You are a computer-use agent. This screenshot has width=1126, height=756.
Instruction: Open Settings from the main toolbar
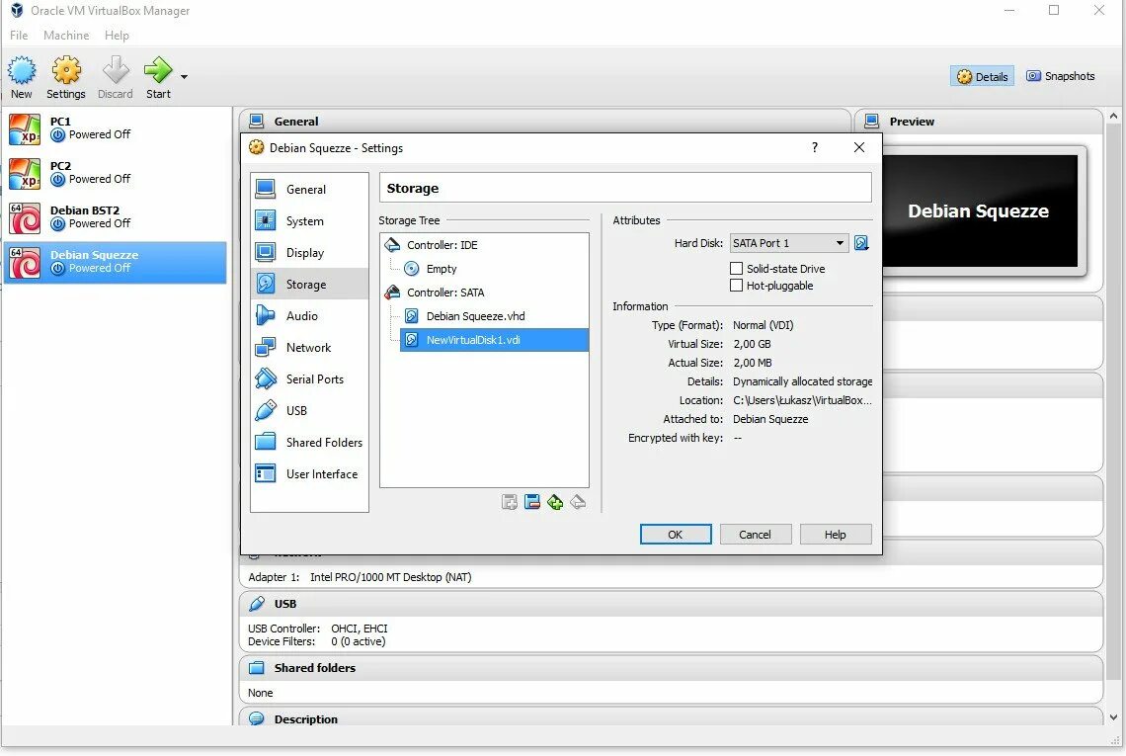[x=66, y=77]
